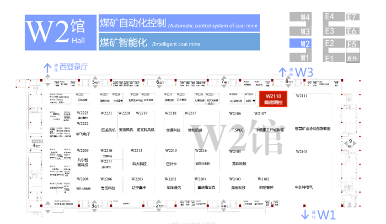Click the T.SPEC exhibitor name
Image resolution: width=386 pixels, height=224 pixels.
pyautogui.click(x=238, y=130)
